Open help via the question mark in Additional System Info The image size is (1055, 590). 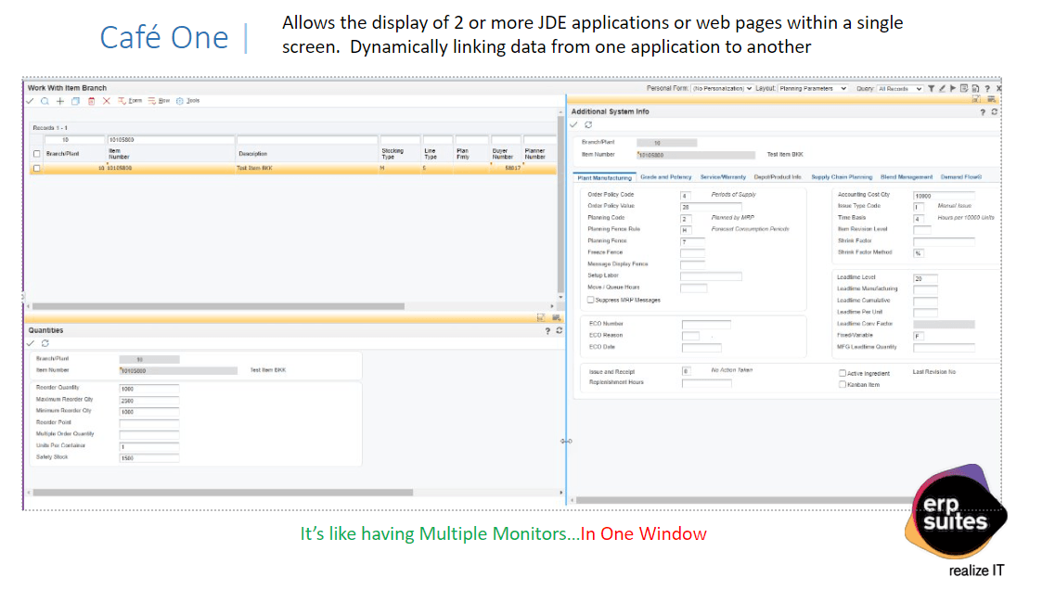click(982, 111)
